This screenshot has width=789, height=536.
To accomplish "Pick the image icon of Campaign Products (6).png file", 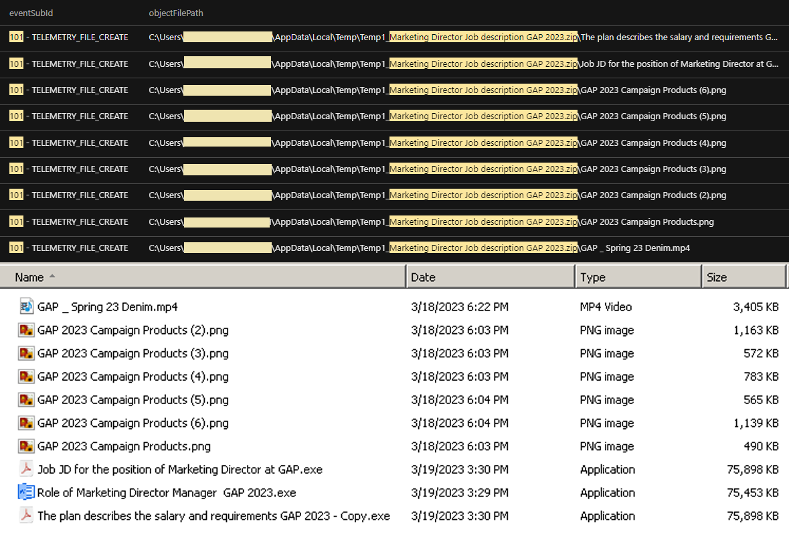I will coord(26,422).
